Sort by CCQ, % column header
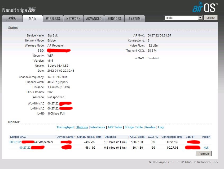 (x=153, y=137)
